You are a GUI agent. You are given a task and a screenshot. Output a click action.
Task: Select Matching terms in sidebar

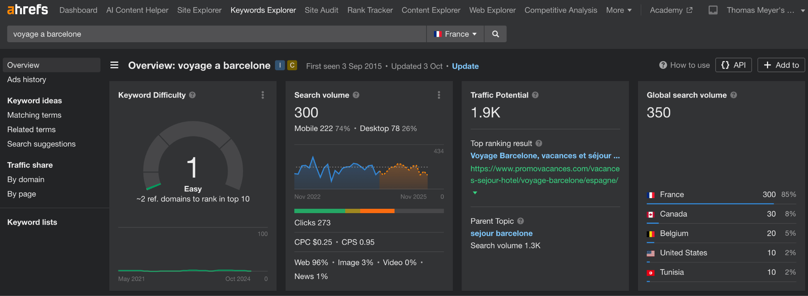pyautogui.click(x=34, y=115)
